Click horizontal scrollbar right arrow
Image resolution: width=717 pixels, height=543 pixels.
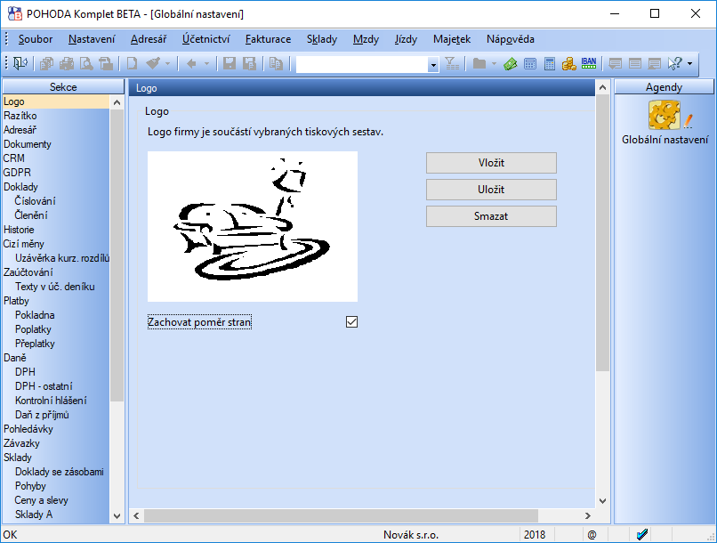click(588, 515)
